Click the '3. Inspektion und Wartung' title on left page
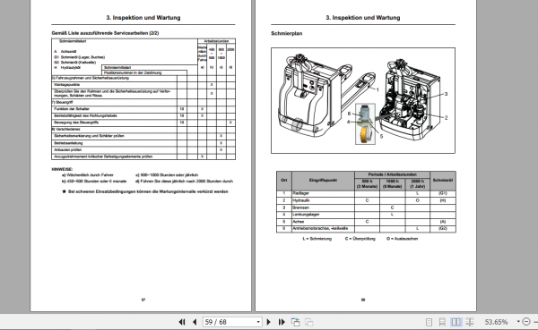 [x=143, y=18]
